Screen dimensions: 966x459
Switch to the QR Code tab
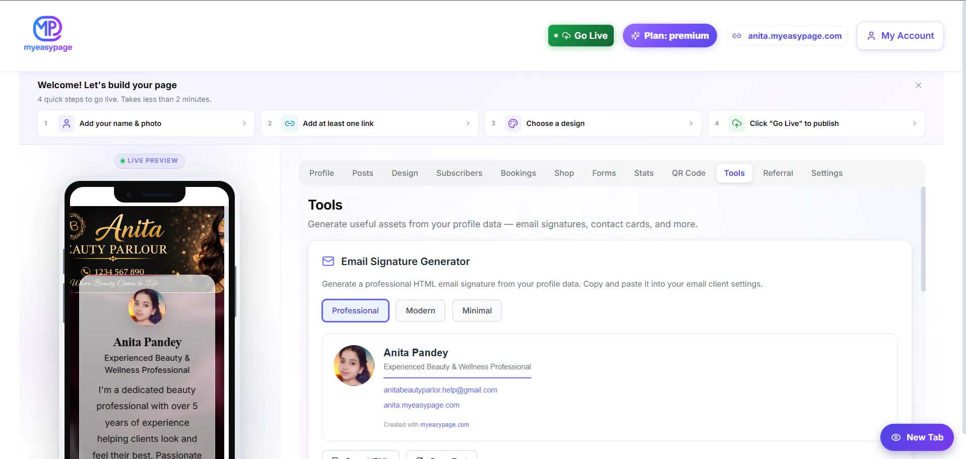[689, 173]
